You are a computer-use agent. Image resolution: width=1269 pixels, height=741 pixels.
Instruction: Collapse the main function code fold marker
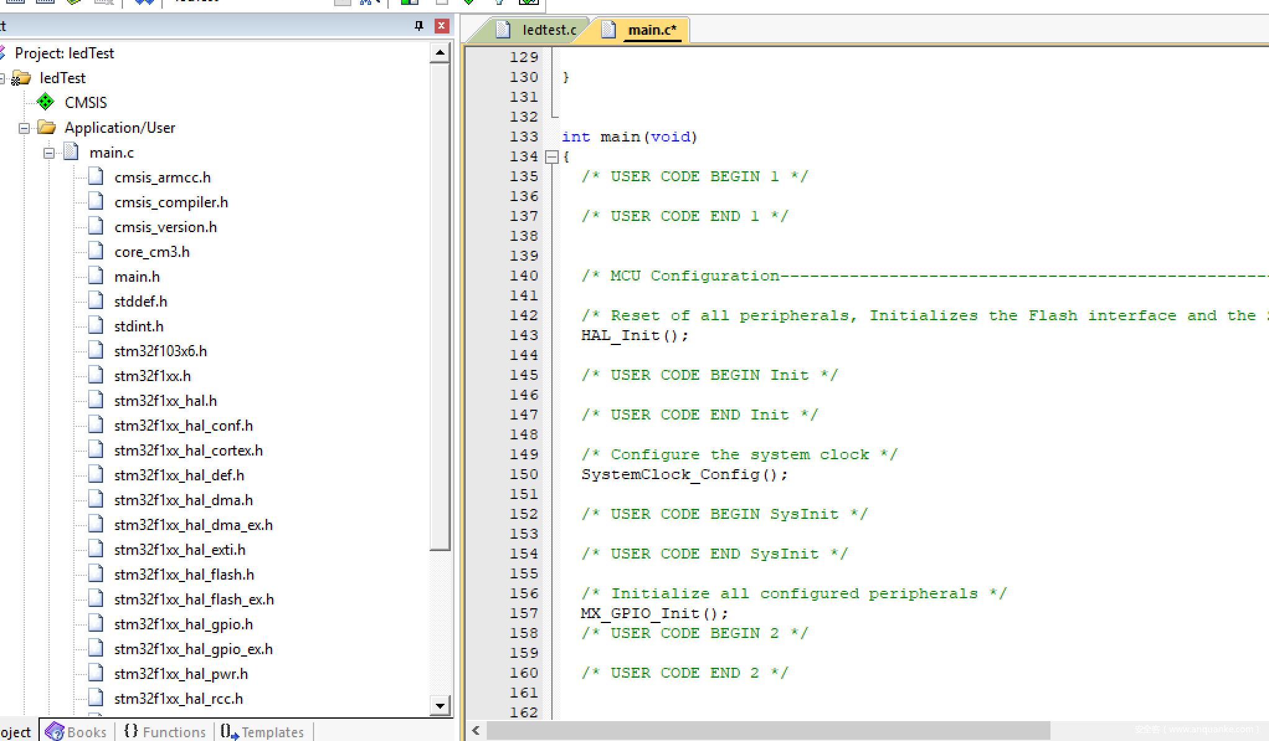click(551, 157)
